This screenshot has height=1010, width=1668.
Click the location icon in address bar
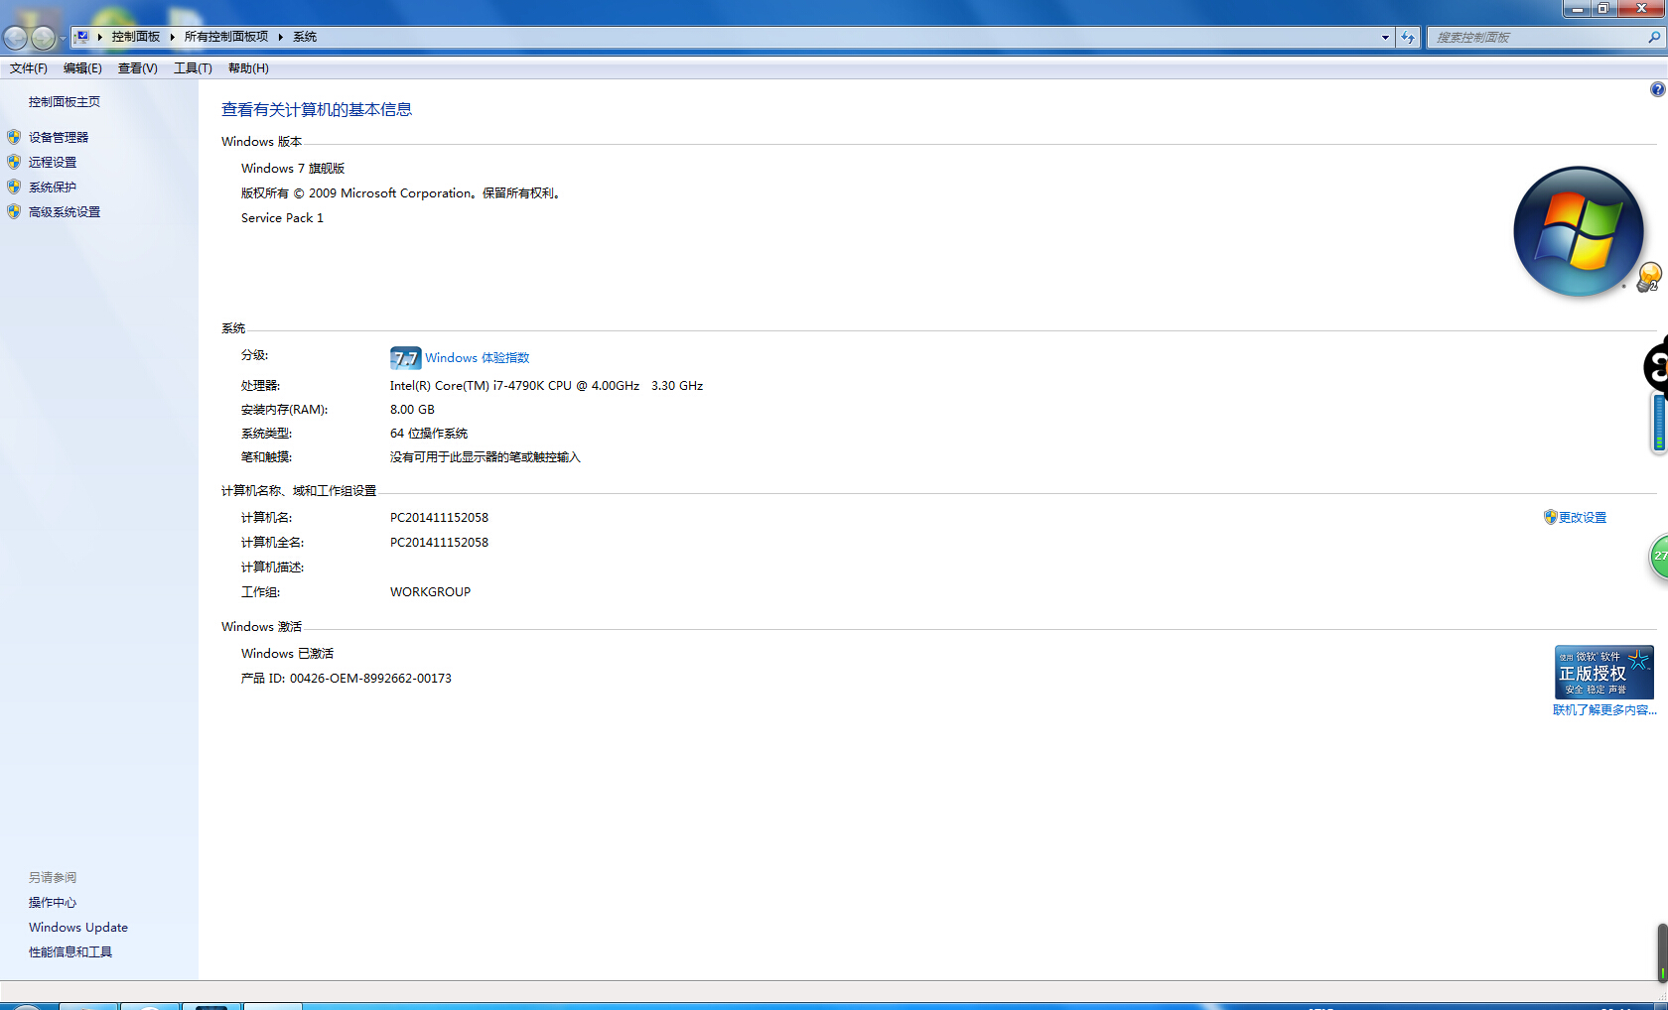[x=82, y=37]
